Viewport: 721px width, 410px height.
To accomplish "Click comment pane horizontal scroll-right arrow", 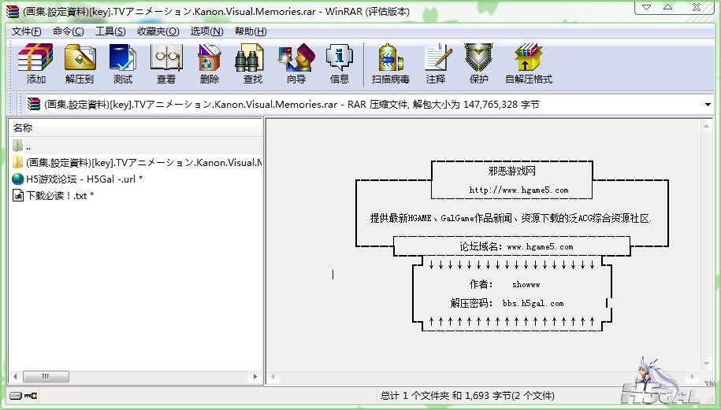I will (x=693, y=377).
